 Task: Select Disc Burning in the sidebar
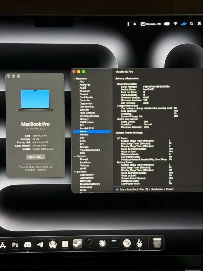pyautogui.click(x=87, y=107)
